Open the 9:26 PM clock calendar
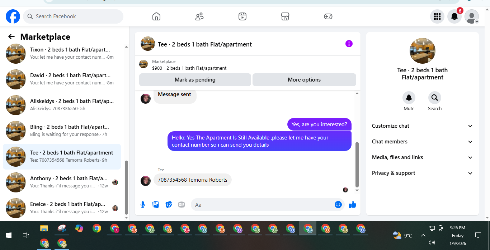 (457, 235)
